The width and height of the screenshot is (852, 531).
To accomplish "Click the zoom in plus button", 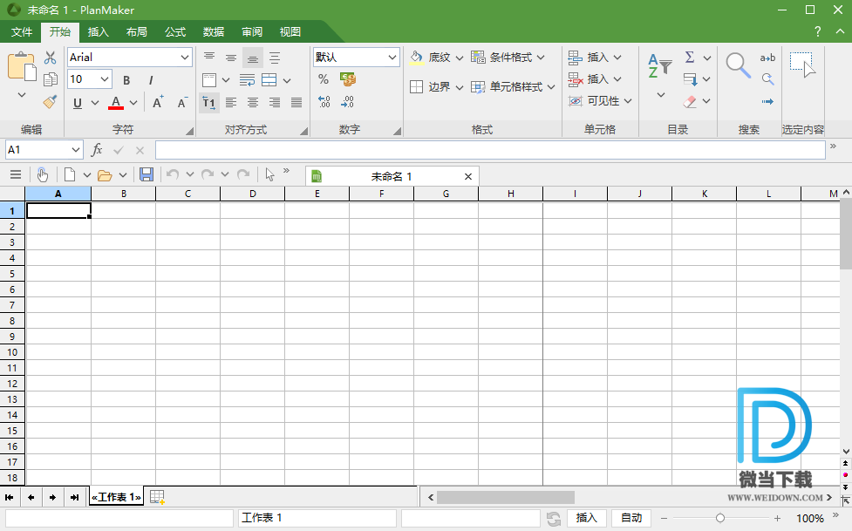I will 778,519.
